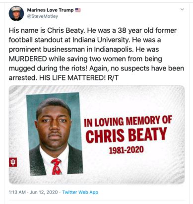Click Indiana University in the tweet text
The width and height of the screenshot is (193, 204).
pyautogui.click(x=101, y=40)
